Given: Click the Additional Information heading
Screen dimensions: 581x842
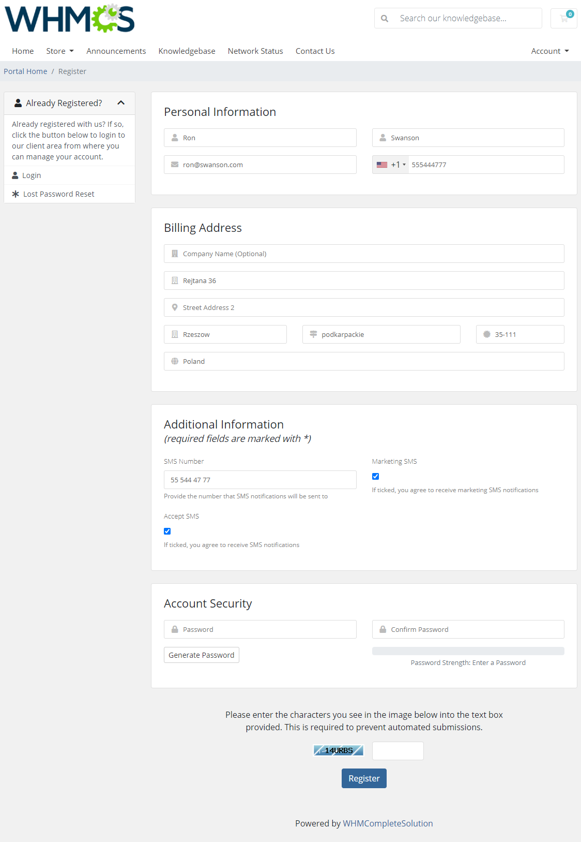Looking at the screenshot, I should [x=224, y=424].
